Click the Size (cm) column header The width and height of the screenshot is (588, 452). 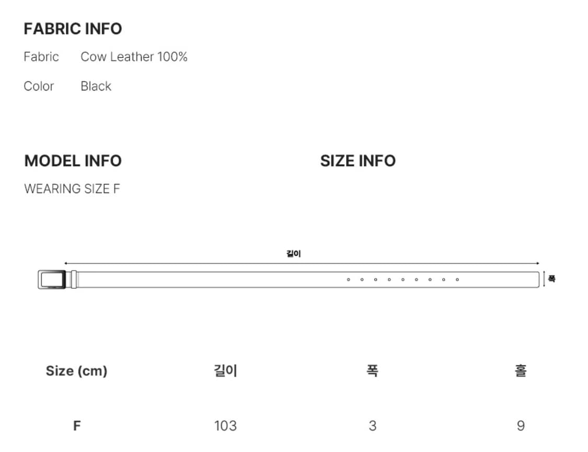[x=76, y=371]
